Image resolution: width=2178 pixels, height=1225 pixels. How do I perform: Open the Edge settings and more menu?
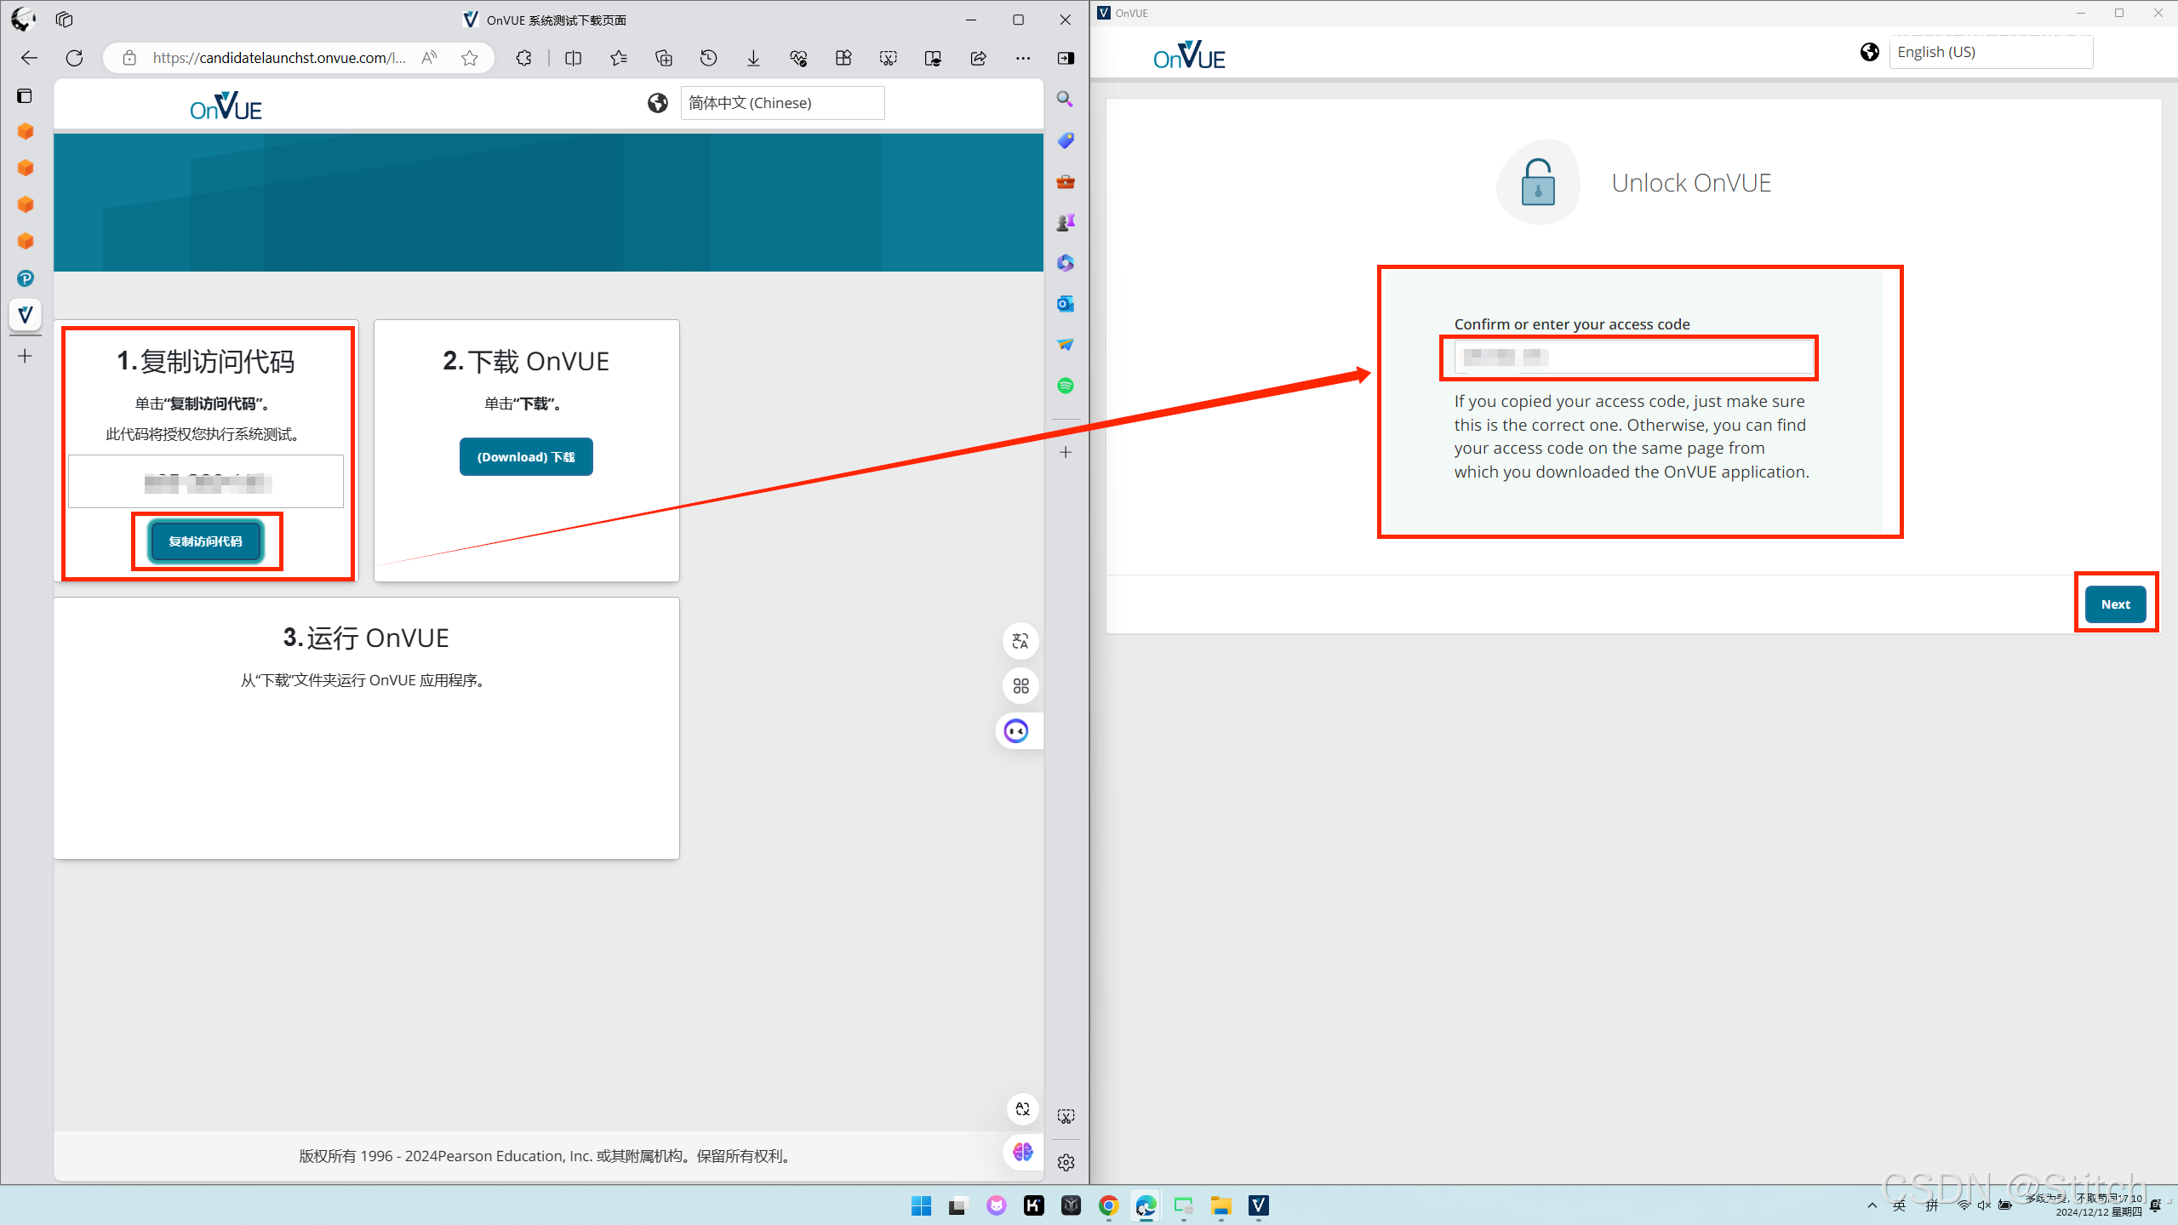click(x=1023, y=58)
